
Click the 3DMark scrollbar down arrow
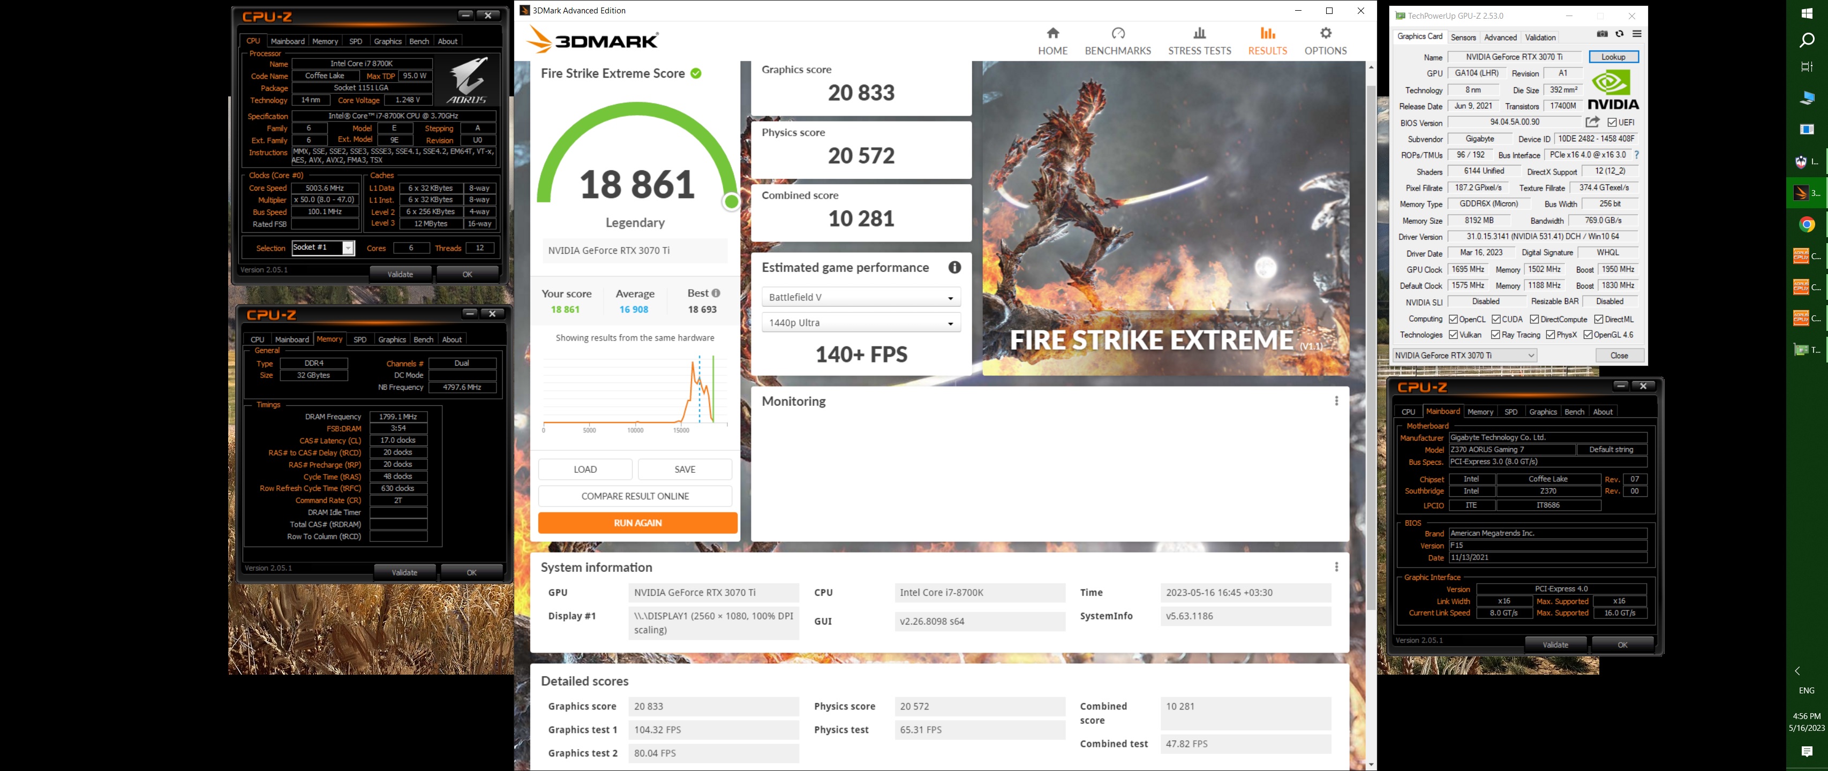click(1371, 765)
